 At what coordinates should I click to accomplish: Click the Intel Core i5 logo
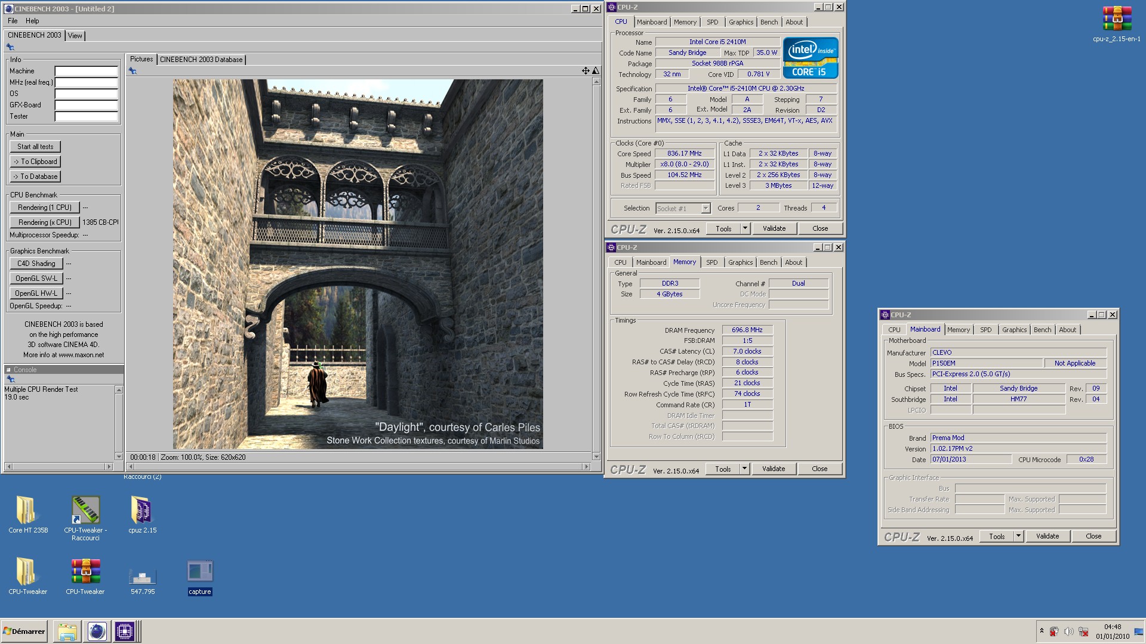coord(810,58)
